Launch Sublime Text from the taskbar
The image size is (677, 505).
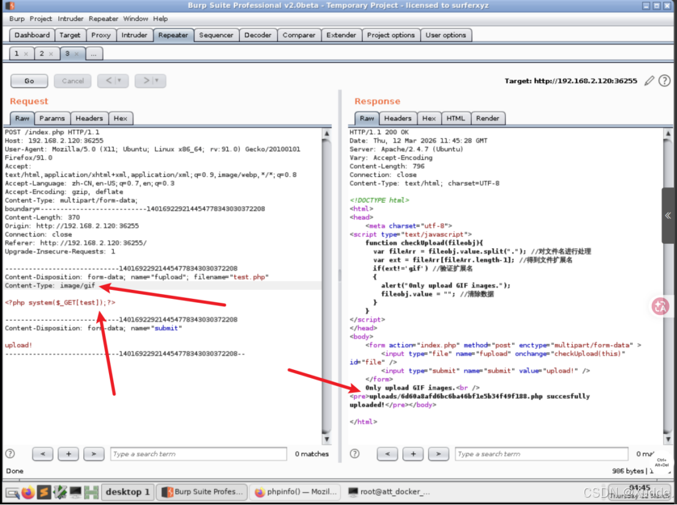43,492
